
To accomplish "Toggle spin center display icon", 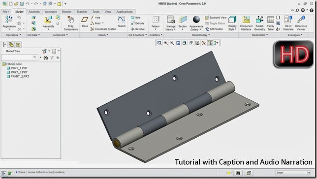I will 216,43.
